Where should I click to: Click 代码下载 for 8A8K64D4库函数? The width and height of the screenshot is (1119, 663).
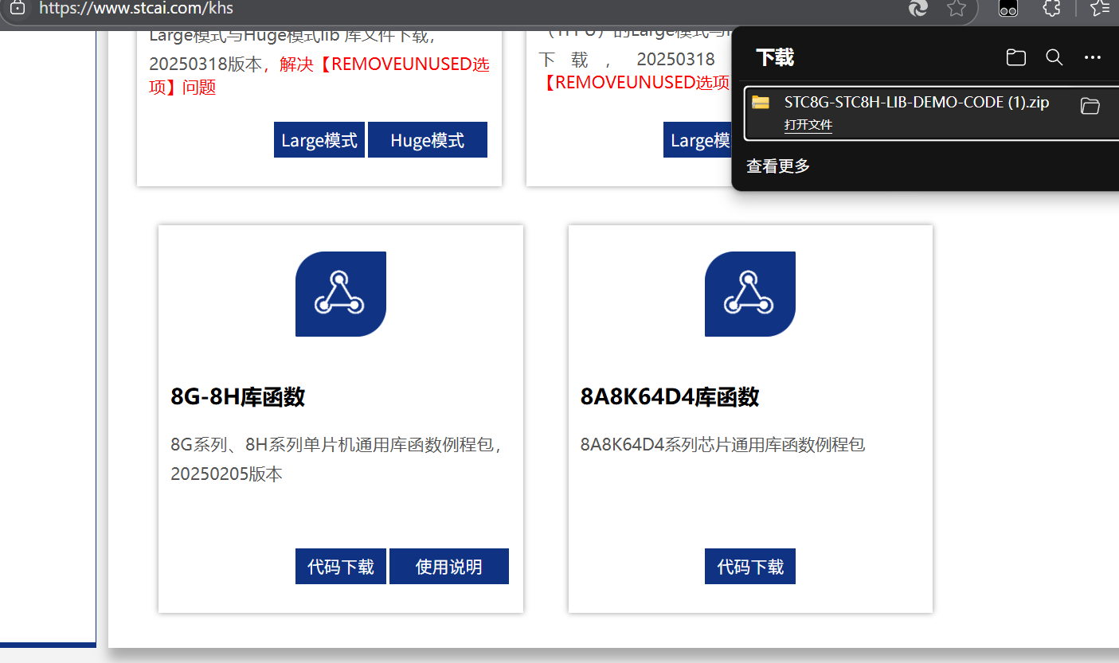750,567
